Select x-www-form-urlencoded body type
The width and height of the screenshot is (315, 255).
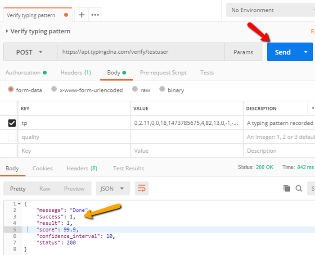pos(54,89)
